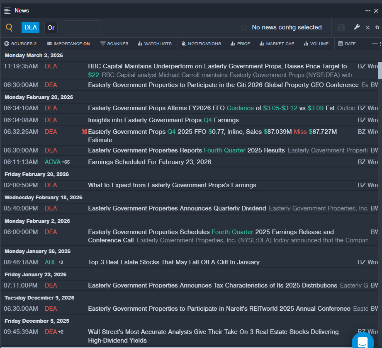Click the wrench settings icon
The image size is (382, 348).
point(357,27)
